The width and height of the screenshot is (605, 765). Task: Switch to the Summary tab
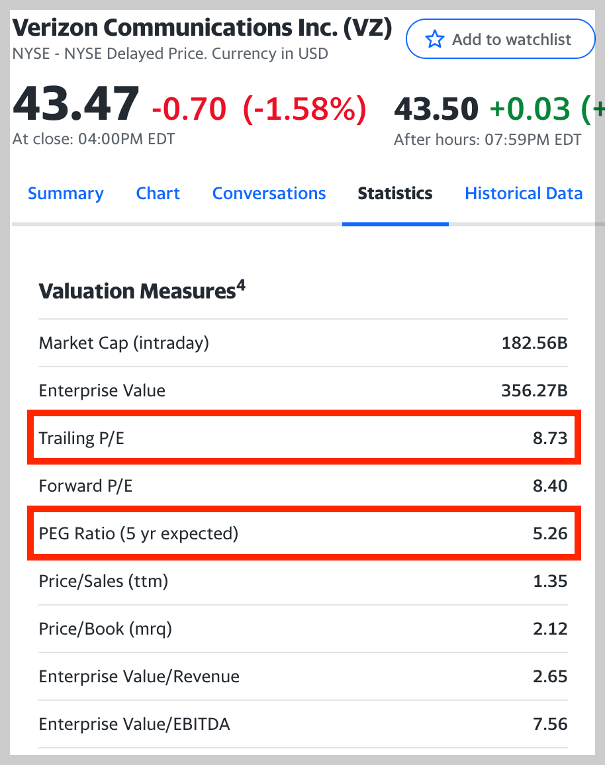click(x=66, y=194)
